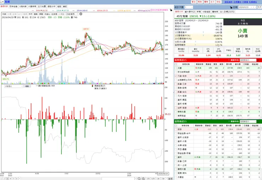This screenshot has height=180, width=262.
Task: Set the chart range to 3月
Action: [148, 179]
